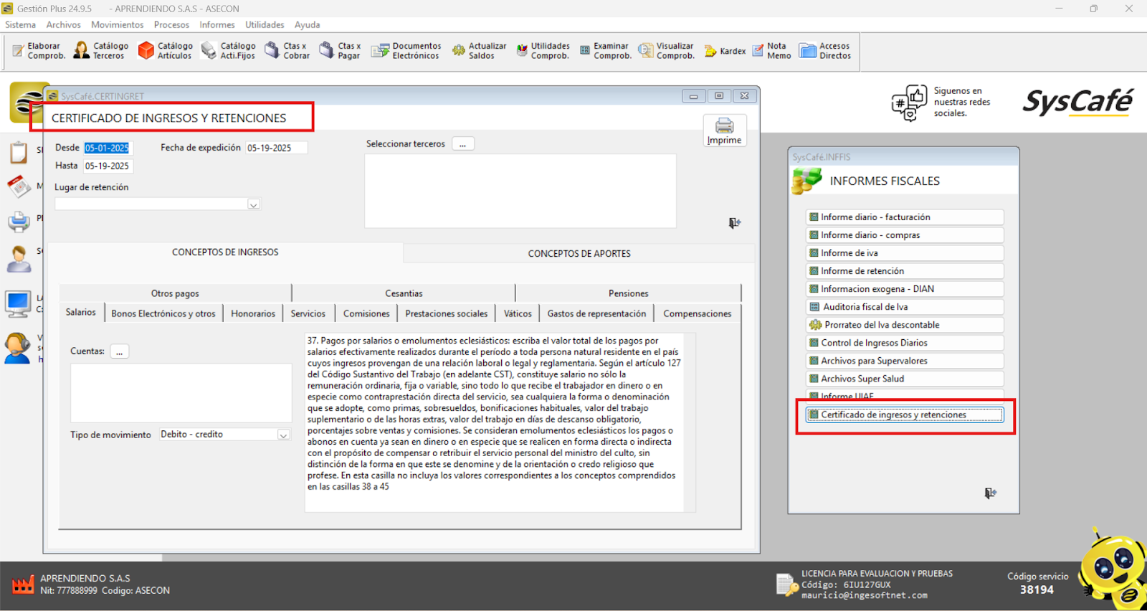
Task: Click exit door icon in Informes Fiscales panel
Action: click(x=990, y=493)
